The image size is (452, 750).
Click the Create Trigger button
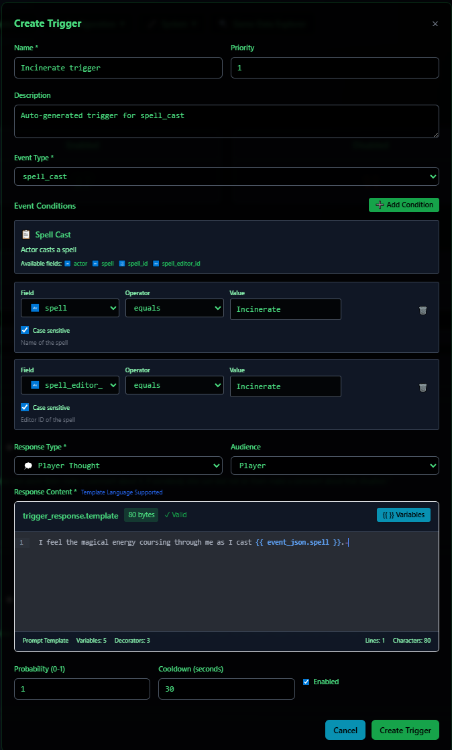(x=405, y=730)
